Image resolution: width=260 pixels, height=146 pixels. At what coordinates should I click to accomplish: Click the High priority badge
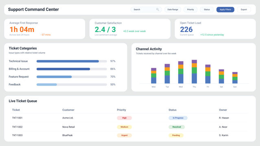coord(125,118)
